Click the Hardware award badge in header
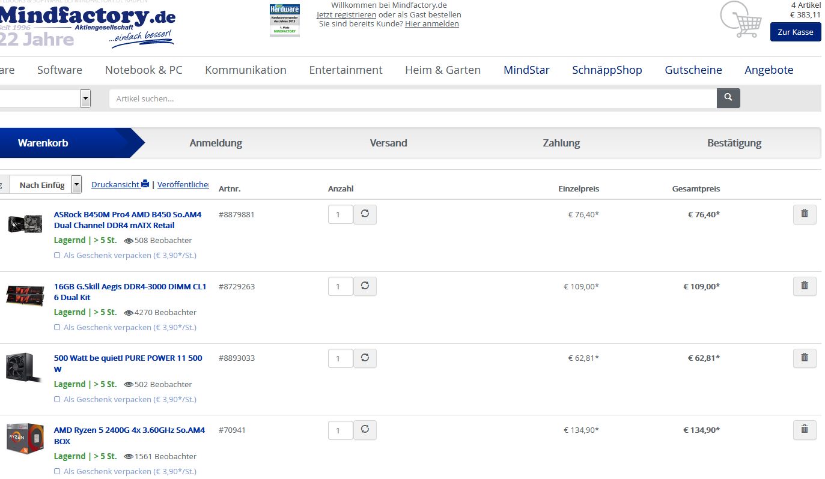Image resolution: width=825 pixels, height=479 pixels. click(285, 20)
